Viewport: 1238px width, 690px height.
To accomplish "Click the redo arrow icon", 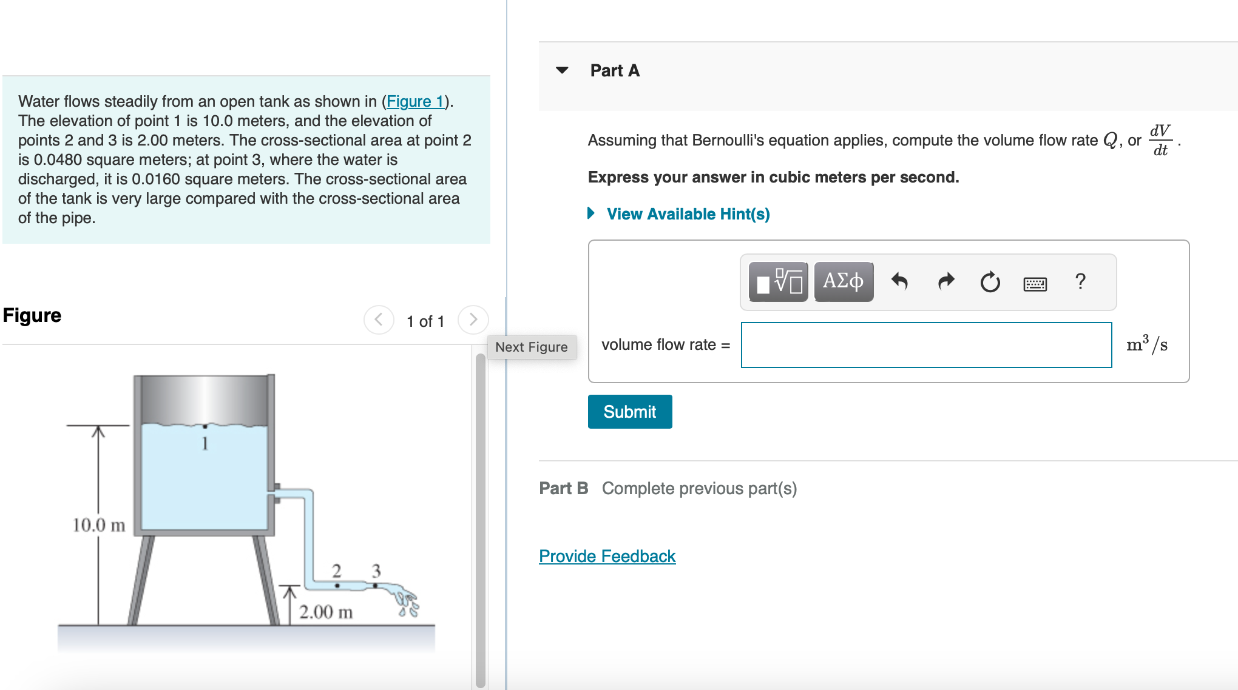I will coord(945,282).
